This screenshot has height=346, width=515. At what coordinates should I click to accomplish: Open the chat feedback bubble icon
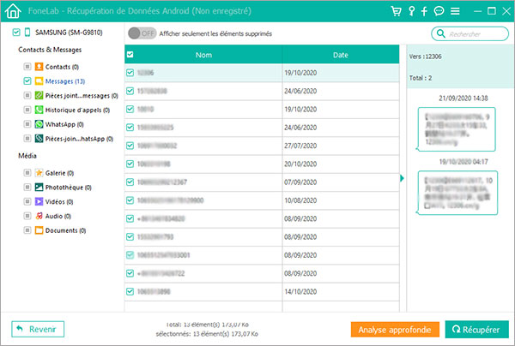click(x=439, y=11)
